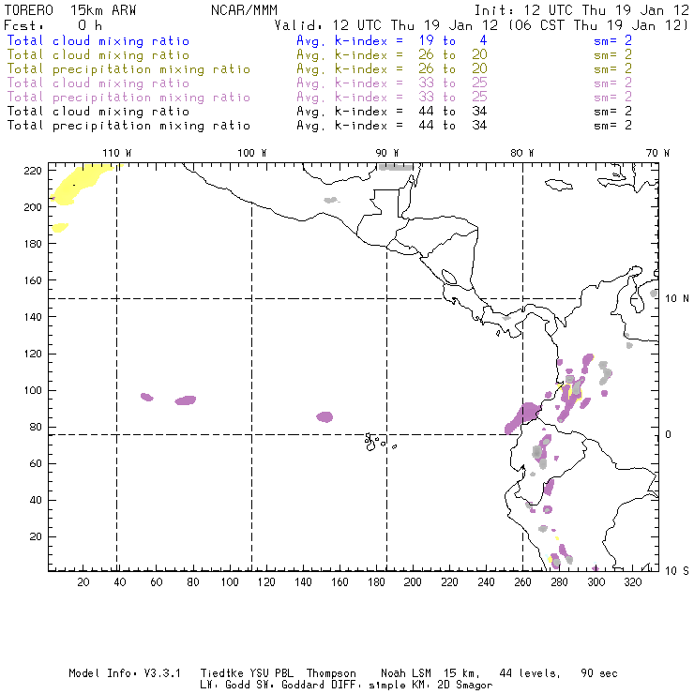Click the "Model Info: V3.3.1" text
The height and width of the screenshot is (694, 694).
coord(125,673)
